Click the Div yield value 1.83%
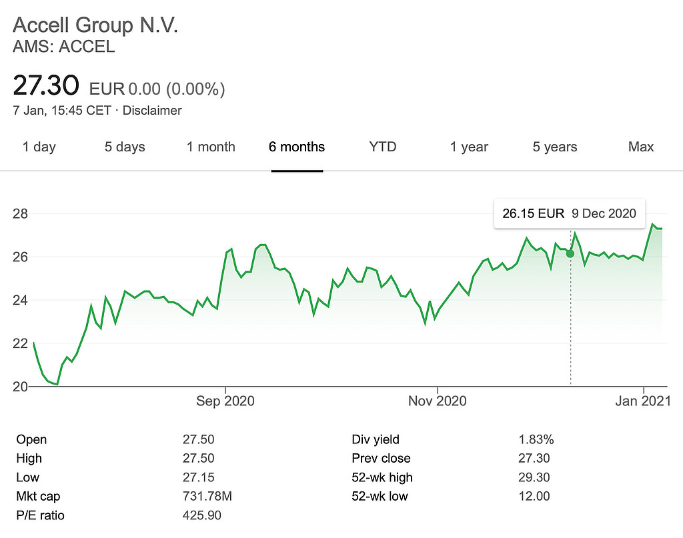This screenshot has width=683, height=538. pos(536,439)
